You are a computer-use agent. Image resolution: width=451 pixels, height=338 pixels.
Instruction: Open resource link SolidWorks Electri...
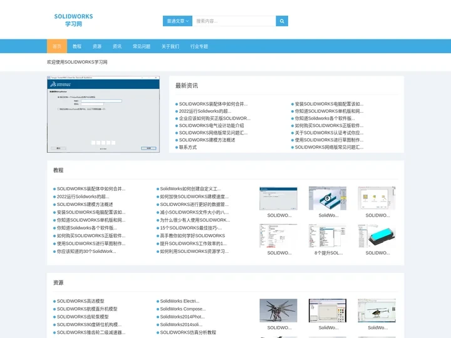(x=180, y=301)
